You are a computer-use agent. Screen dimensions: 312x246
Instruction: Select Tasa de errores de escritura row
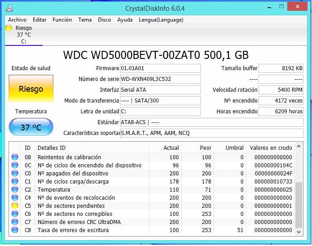point(152,230)
